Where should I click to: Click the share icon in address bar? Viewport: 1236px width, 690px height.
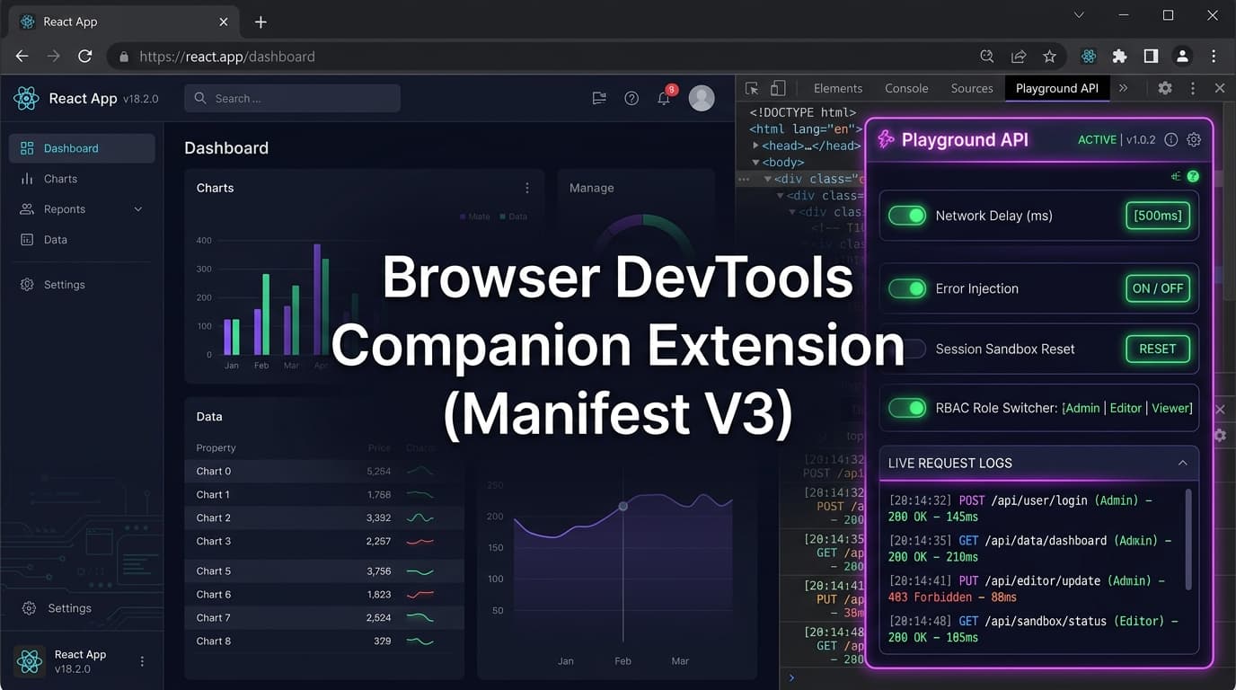tap(1019, 56)
